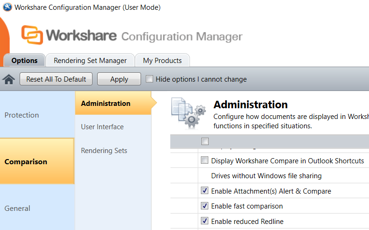
Task: Open the Rendering Set Manager tab
Action: pos(90,60)
